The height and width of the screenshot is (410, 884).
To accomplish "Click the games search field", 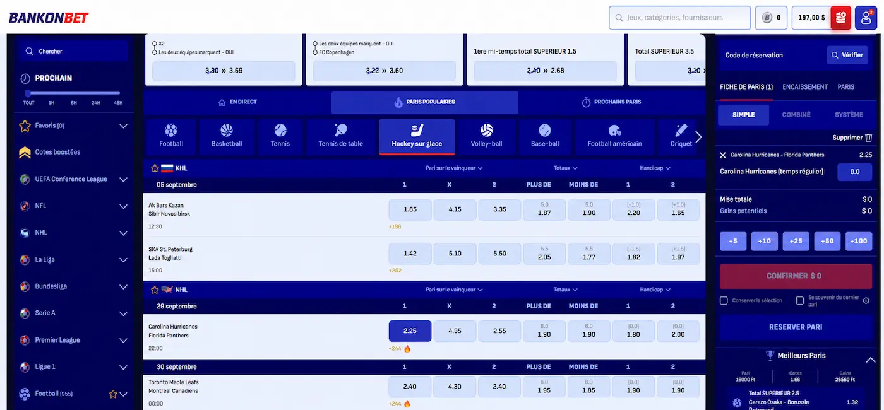I will click(679, 18).
